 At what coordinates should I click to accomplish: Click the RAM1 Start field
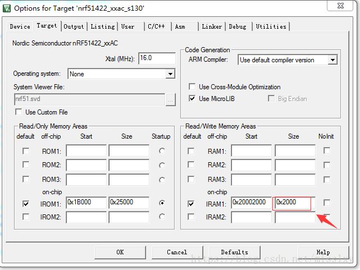point(252,150)
